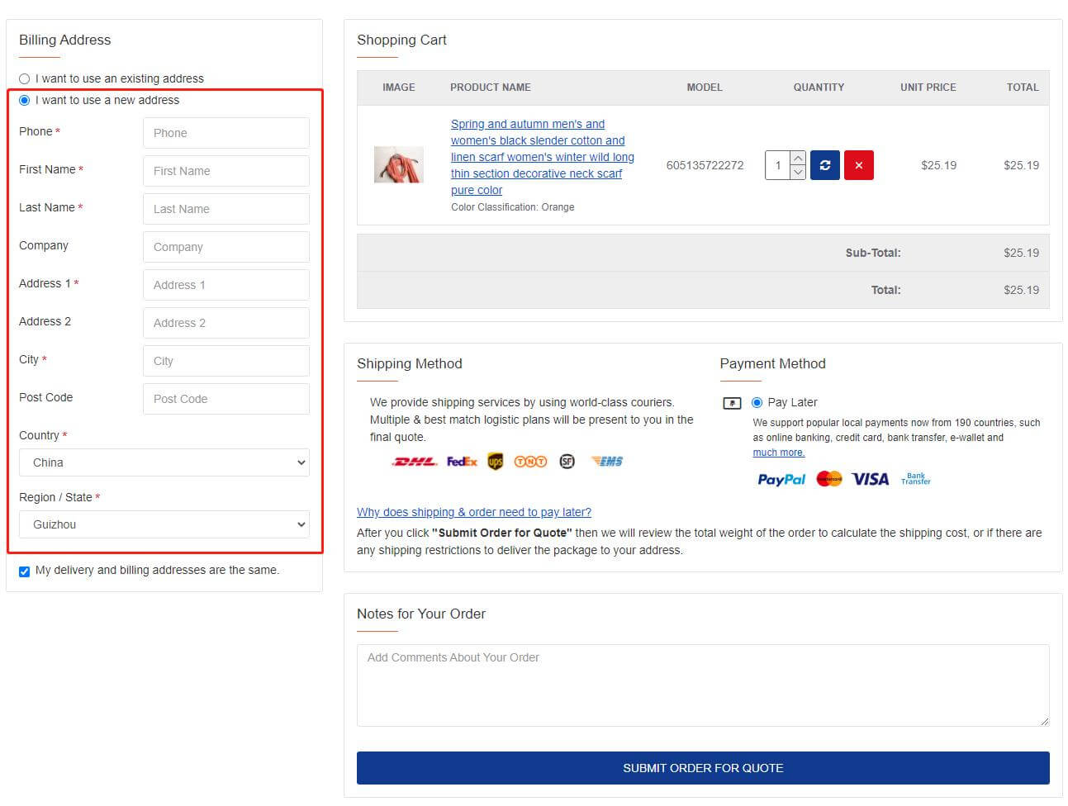Click the UPS shield logo
The height and width of the screenshot is (806, 1068).
pyautogui.click(x=495, y=462)
